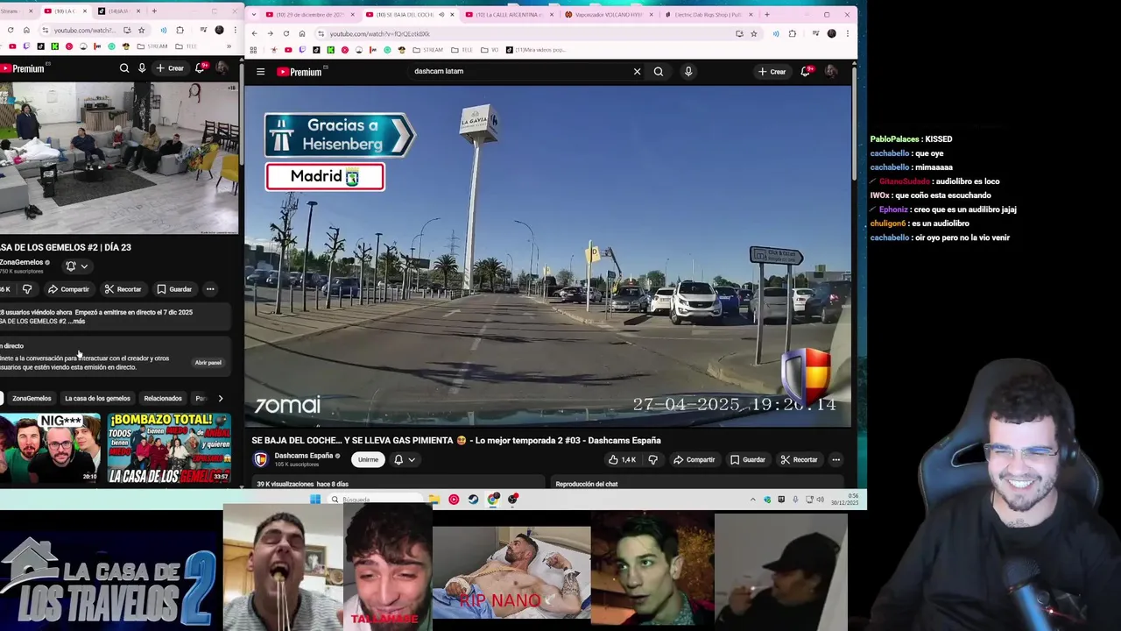Viewport: 1121px width, 631px height.
Task: Open Kick bookmark in right browser bar
Action: [331, 50]
